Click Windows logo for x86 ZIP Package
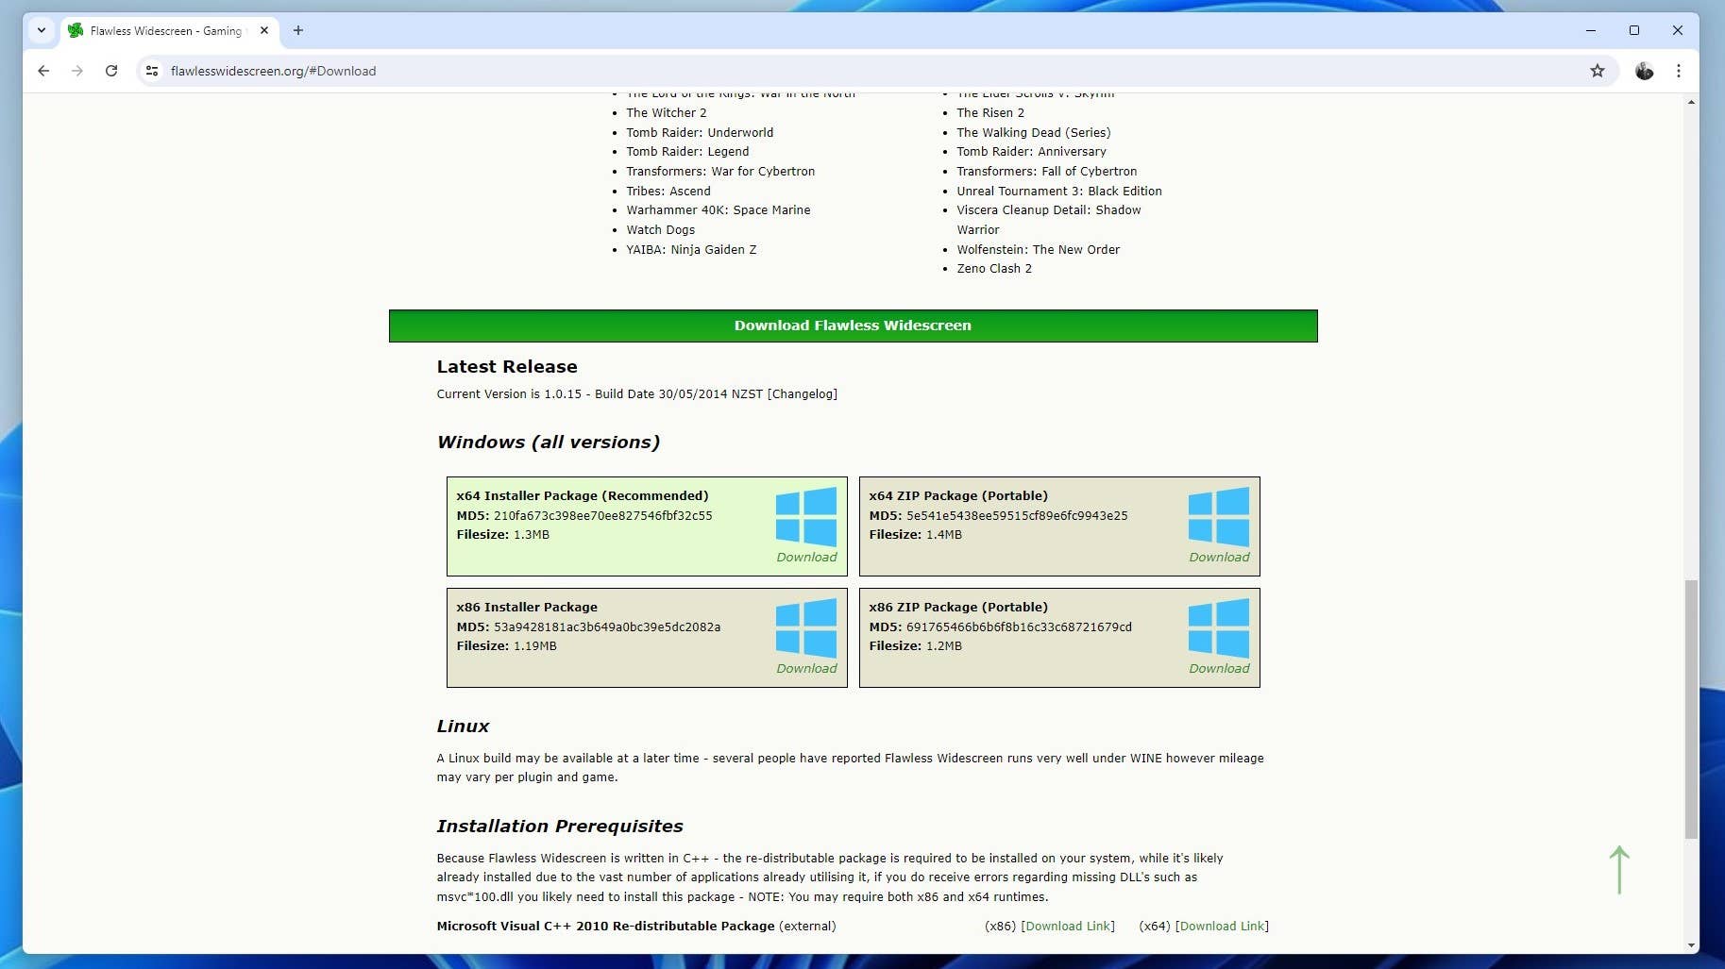 (1218, 627)
